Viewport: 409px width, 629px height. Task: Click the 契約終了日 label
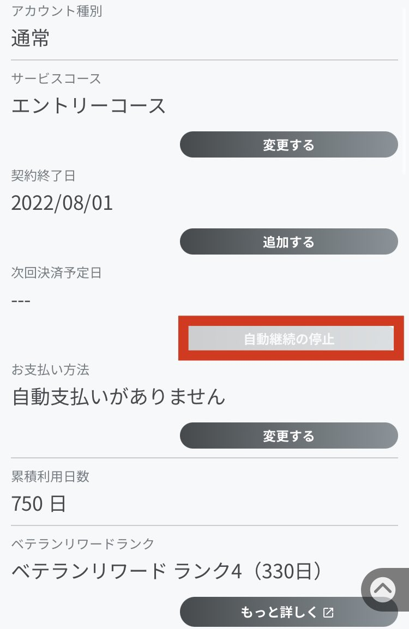tap(43, 176)
